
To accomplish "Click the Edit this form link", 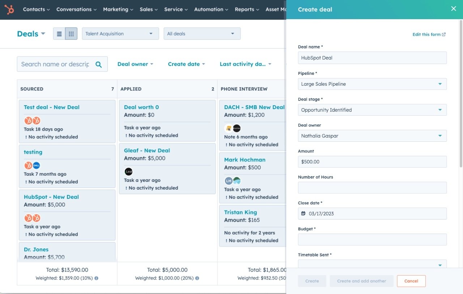I will pyautogui.click(x=429, y=34).
